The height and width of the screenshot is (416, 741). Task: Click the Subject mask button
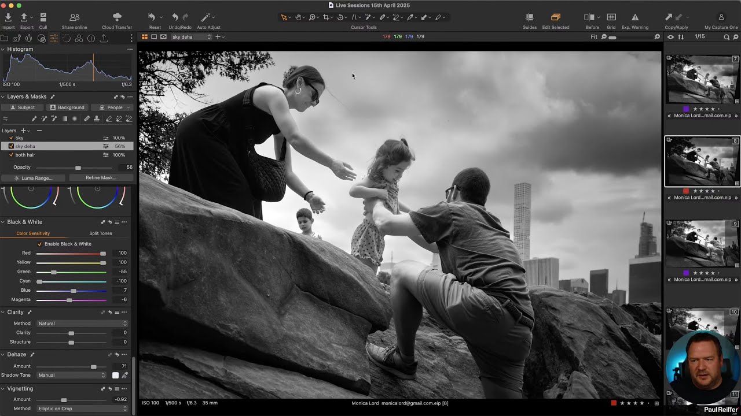click(23, 107)
